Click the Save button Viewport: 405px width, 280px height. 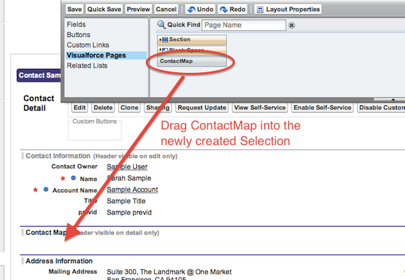pos(74,9)
